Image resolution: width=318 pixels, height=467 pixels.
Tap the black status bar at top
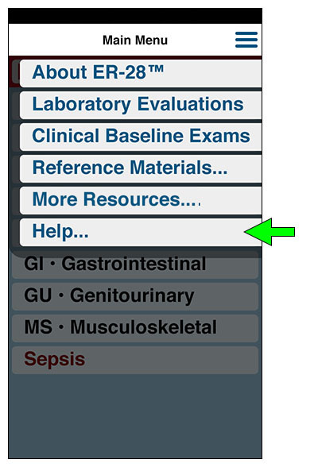coord(135,16)
